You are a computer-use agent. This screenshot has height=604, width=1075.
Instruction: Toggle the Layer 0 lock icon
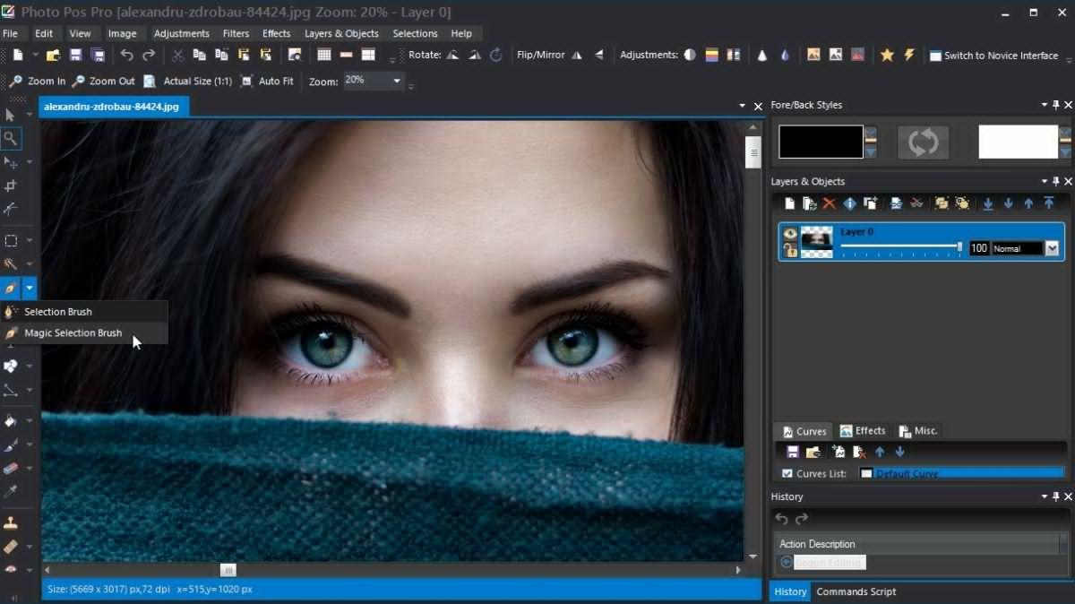coord(790,250)
